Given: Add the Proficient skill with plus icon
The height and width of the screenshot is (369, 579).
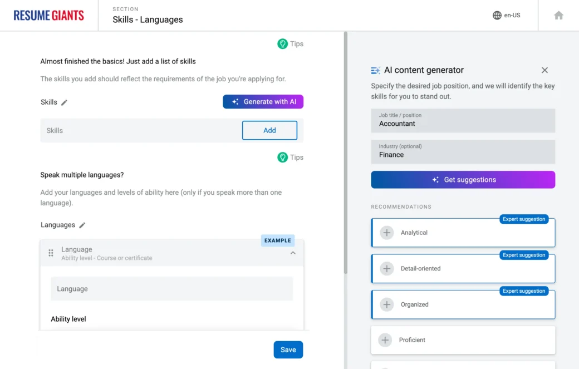Looking at the screenshot, I should [x=385, y=340].
